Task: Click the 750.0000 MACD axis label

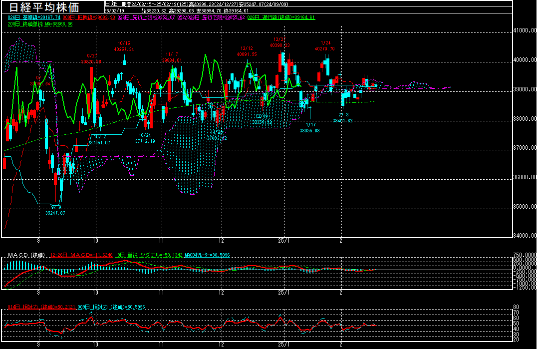Action: (525, 255)
